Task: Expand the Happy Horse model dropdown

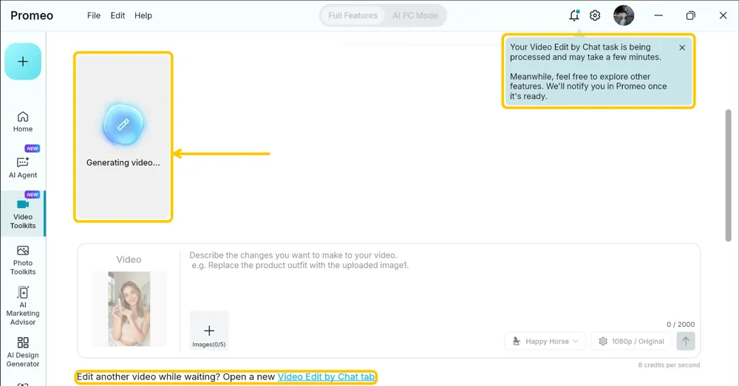Action: tap(545, 341)
